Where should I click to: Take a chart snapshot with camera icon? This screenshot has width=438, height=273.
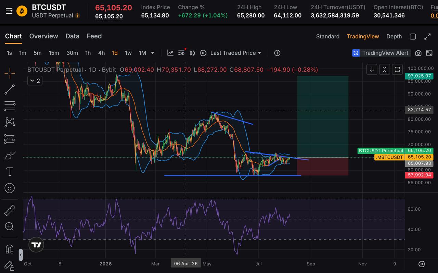point(418,53)
